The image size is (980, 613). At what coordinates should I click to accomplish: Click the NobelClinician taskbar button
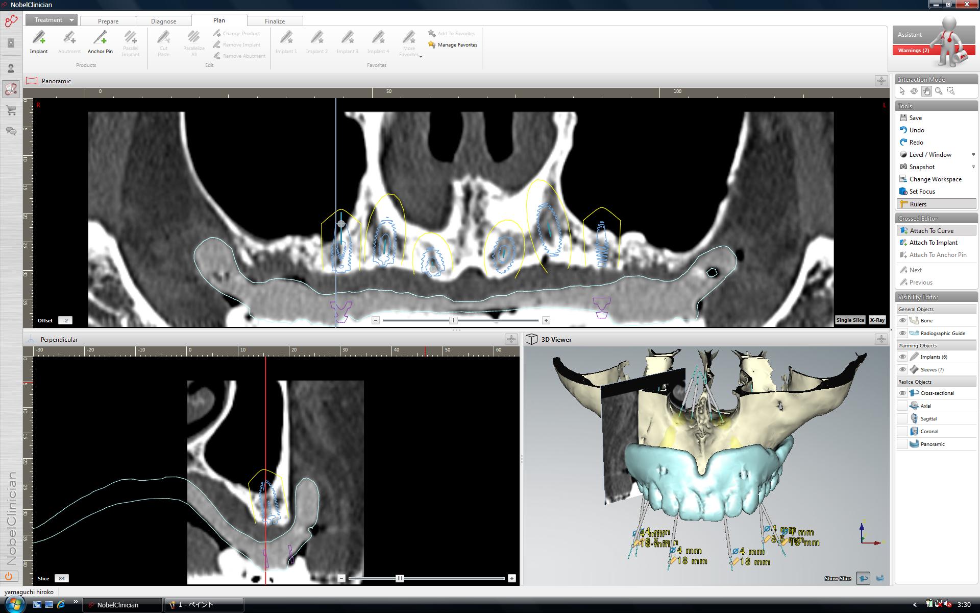pos(122,605)
